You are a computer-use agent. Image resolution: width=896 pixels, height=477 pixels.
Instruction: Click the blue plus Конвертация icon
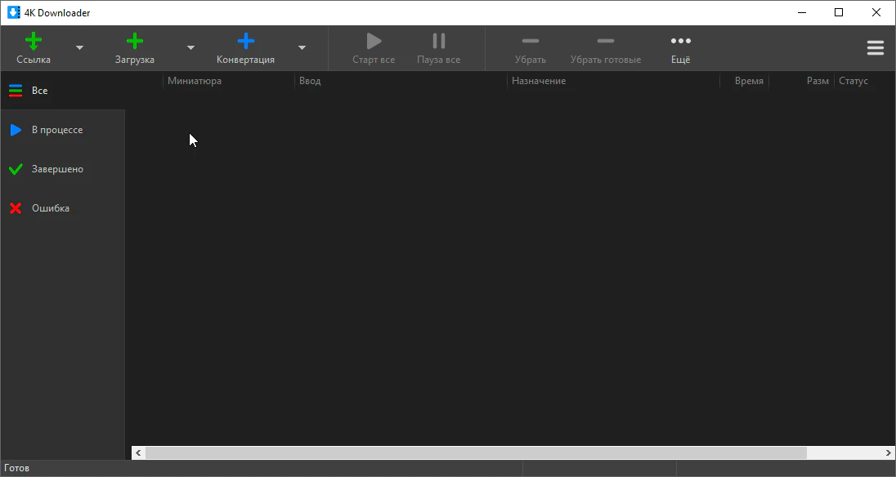point(245,42)
